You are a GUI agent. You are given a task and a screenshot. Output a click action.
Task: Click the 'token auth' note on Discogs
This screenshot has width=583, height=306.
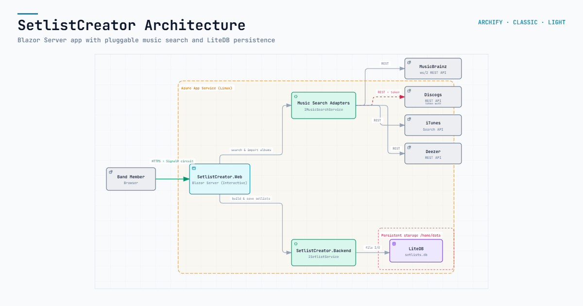click(x=433, y=103)
